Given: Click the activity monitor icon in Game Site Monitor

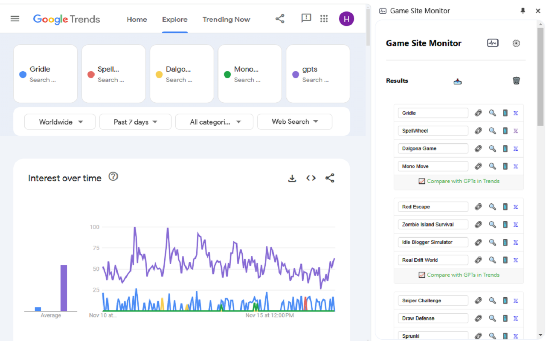Looking at the screenshot, I should click(493, 43).
